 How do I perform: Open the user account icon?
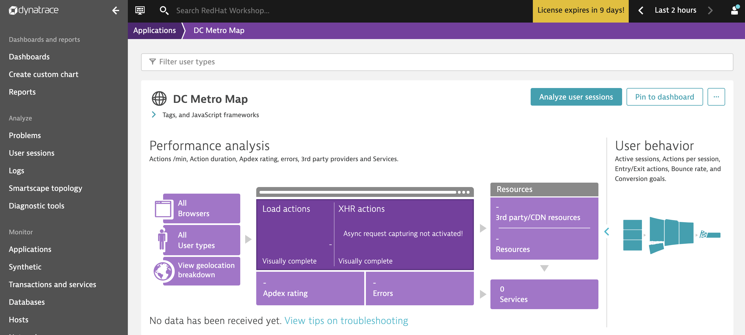tap(735, 10)
